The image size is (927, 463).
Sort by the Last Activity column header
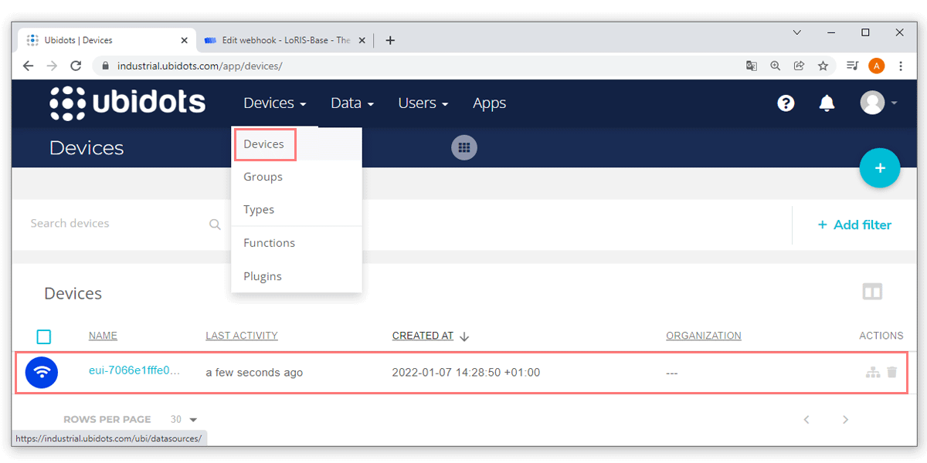click(x=242, y=336)
